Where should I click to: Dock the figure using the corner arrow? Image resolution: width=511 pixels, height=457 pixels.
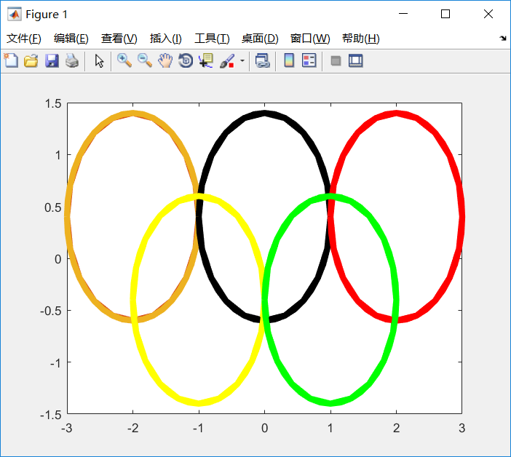pos(503,39)
